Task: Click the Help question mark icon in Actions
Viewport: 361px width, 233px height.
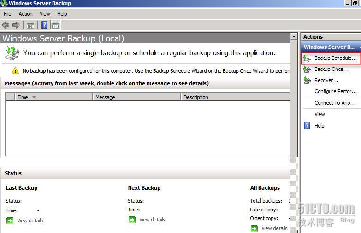Action: tap(307, 126)
